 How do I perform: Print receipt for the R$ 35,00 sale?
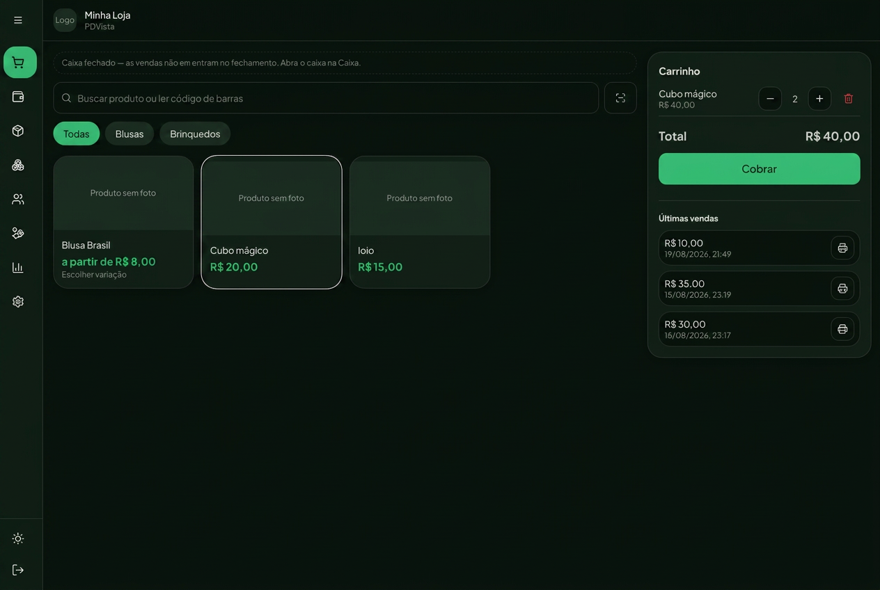[x=842, y=288]
